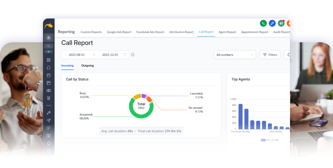Viewport: 333px width, 168px height.
Task: Click the green phone dialer icon
Action: click(x=263, y=24)
